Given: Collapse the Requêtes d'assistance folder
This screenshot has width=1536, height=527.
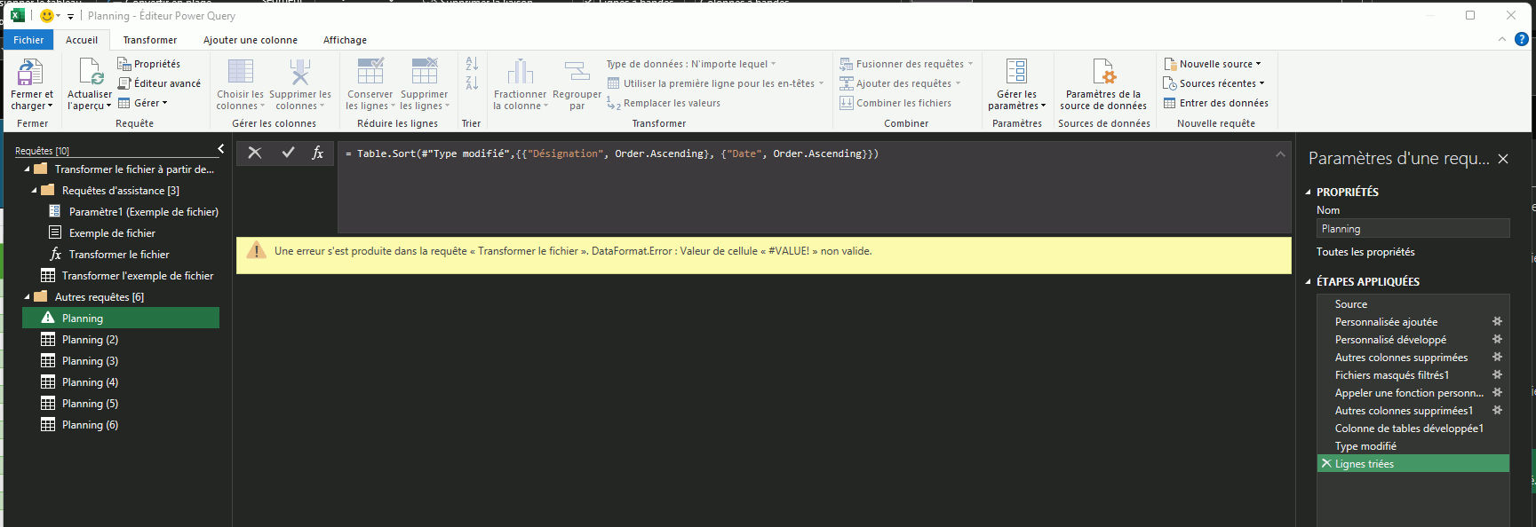Looking at the screenshot, I should (x=34, y=191).
